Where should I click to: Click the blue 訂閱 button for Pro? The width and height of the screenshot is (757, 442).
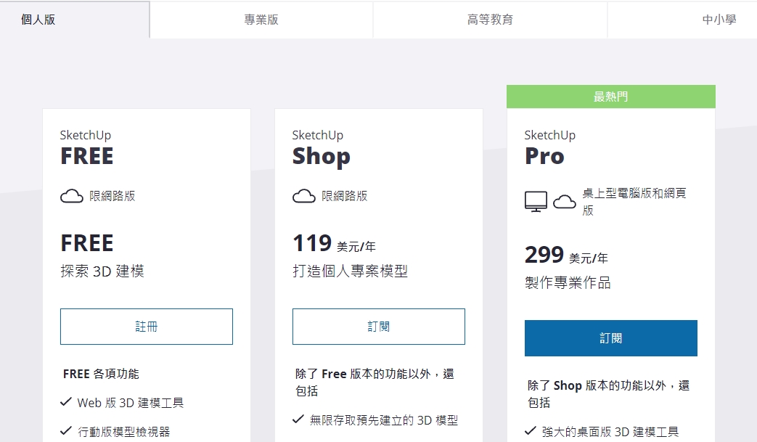(610, 338)
